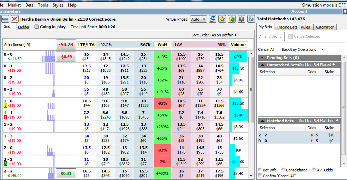Viewport: 347px width, 180px height.
Task: Click the grid's vertical scrollbar thumb
Action: pyautogui.click(x=251, y=90)
